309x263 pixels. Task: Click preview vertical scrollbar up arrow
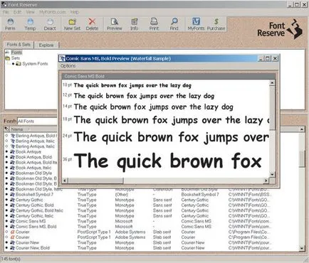click(272, 82)
